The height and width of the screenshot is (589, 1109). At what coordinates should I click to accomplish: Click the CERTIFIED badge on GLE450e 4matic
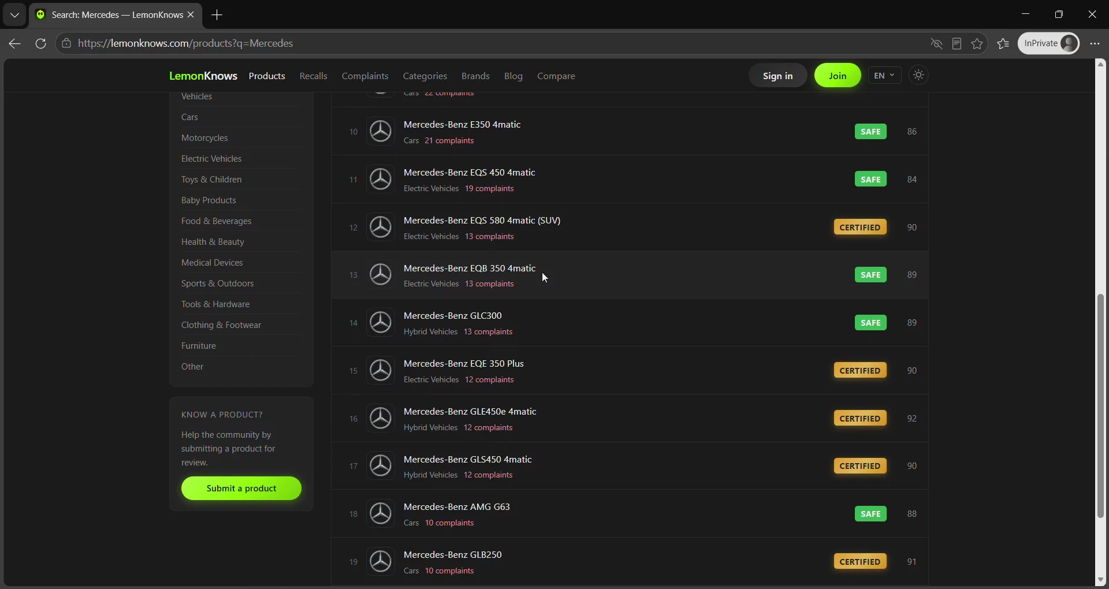pyautogui.click(x=860, y=418)
